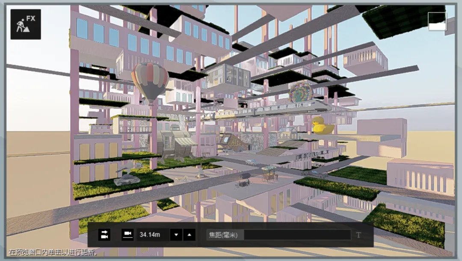462x261 pixels.
Task: Click the colorful circular disc in preview
Action: (301, 92)
